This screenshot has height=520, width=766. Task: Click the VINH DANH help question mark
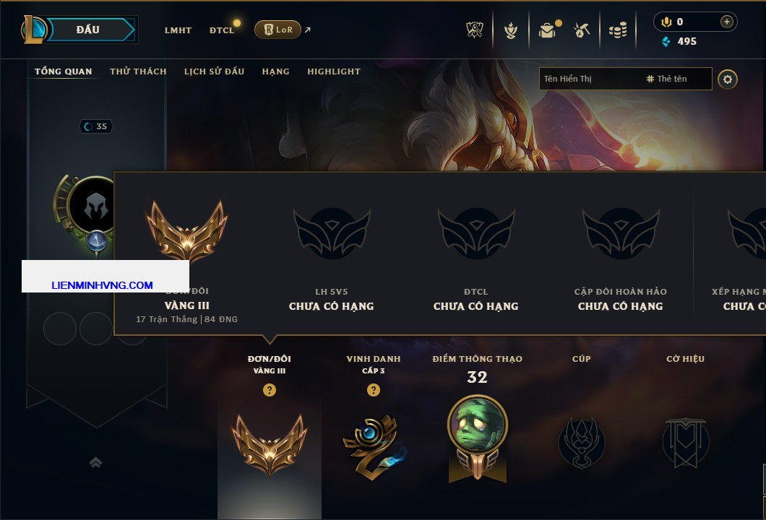pos(373,390)
